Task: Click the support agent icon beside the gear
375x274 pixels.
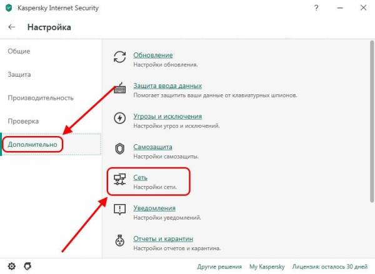Action: [x=27, y=266]
